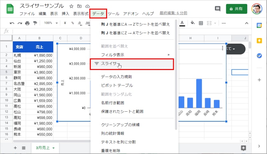Open the merge cells dropdown arrow

[x=215, y=23]
